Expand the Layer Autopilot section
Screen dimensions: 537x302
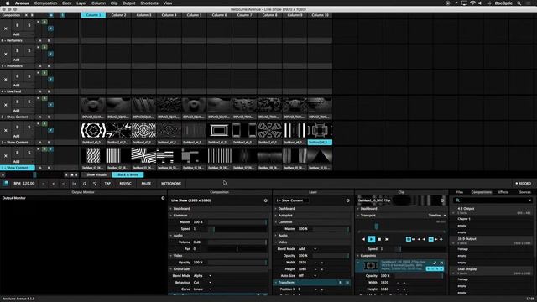pos(276,216)
